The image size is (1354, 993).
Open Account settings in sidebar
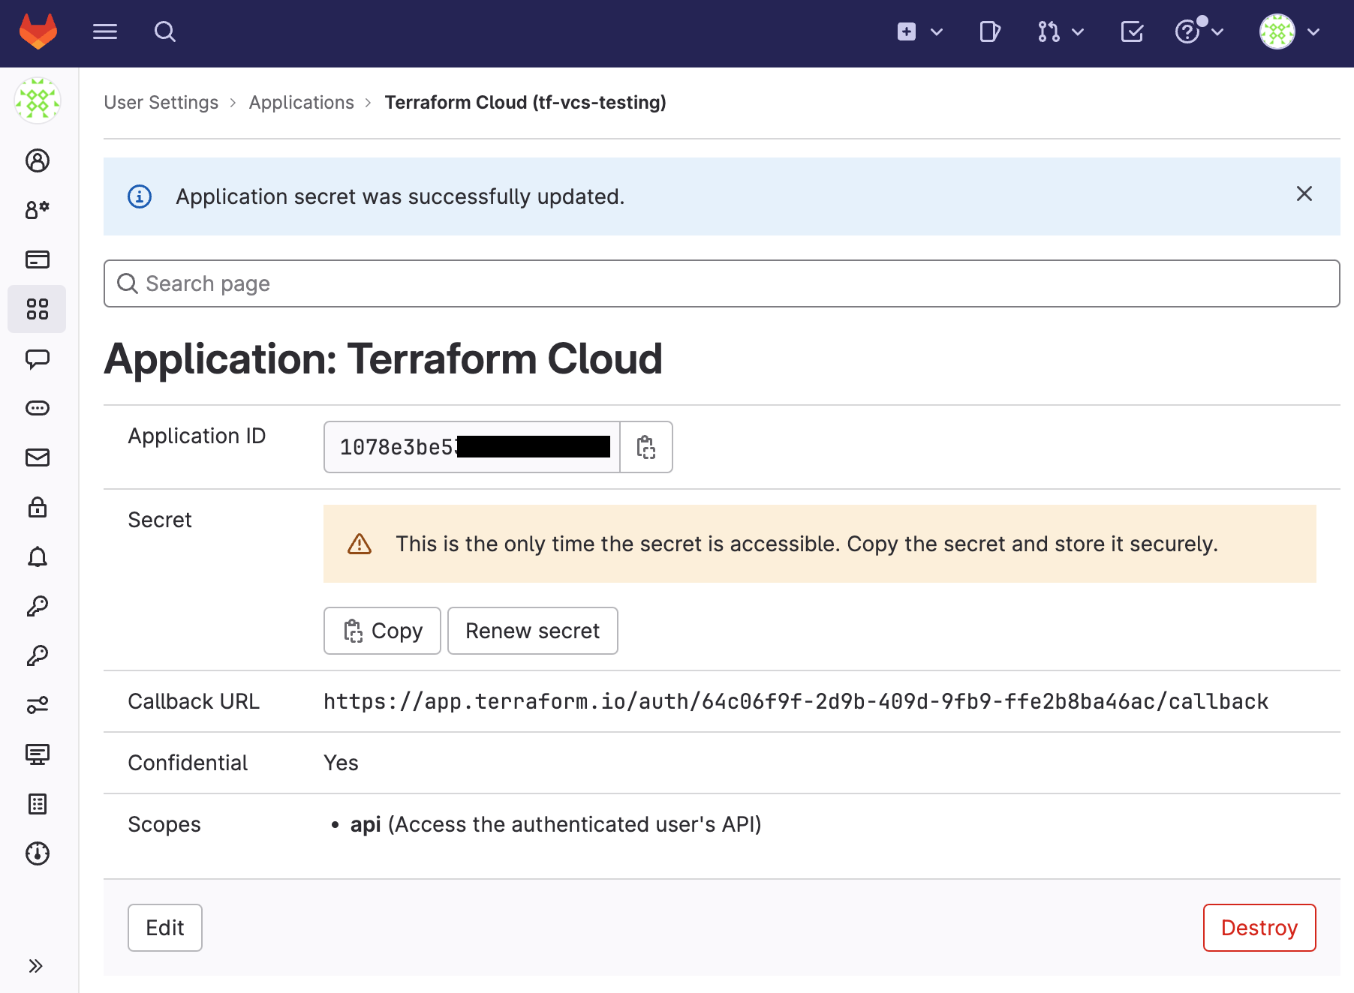click(38, 210)
